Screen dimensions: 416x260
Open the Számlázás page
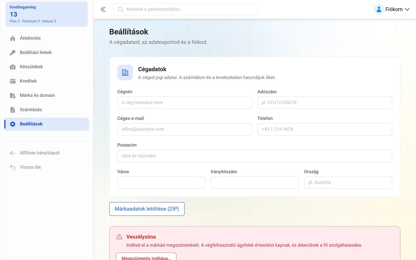tap(47, 110)
